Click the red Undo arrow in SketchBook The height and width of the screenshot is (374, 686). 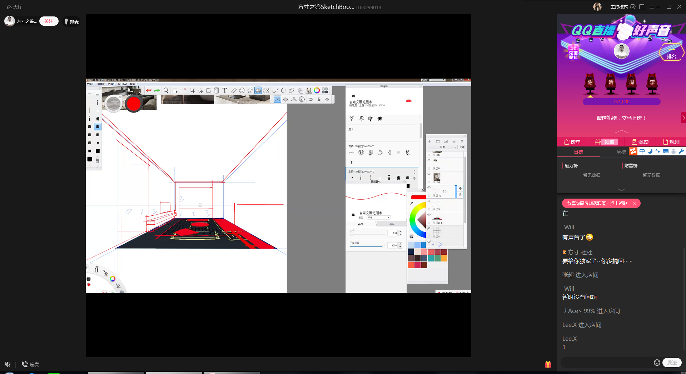[x=149, y=90]
